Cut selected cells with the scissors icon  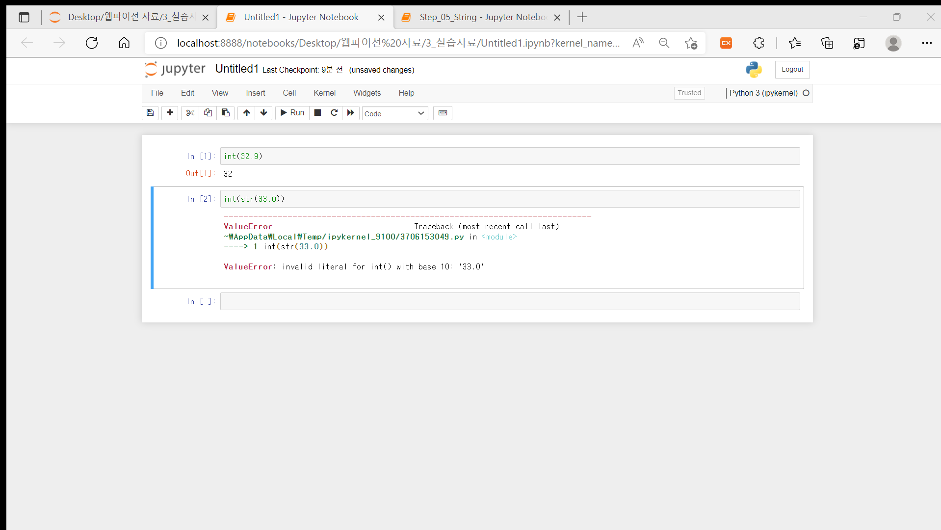(190, 113)
